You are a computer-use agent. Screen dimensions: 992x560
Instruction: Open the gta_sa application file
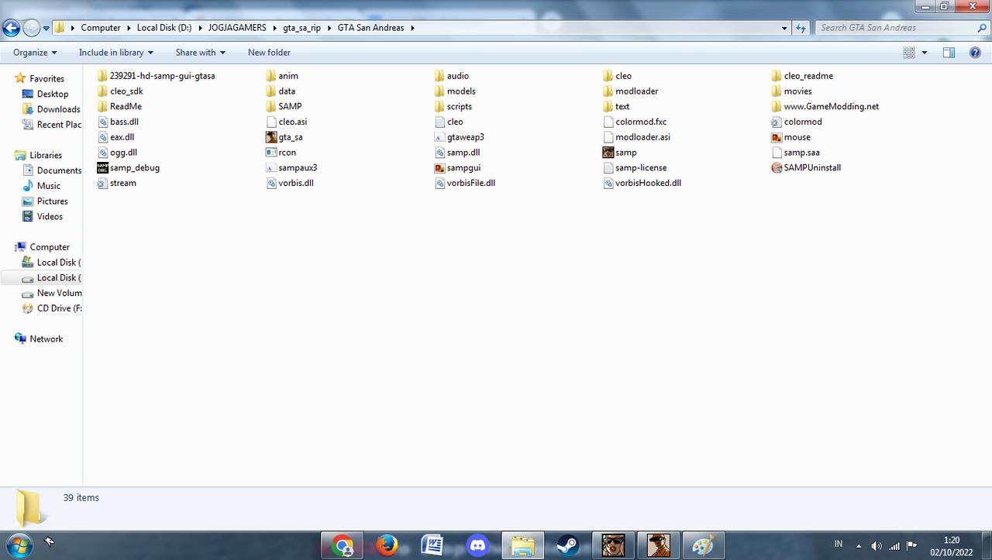(284, 137)
